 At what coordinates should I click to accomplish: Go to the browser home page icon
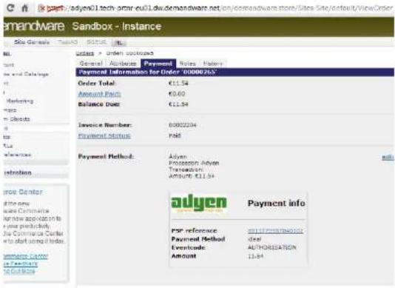[x=24, y=8]
